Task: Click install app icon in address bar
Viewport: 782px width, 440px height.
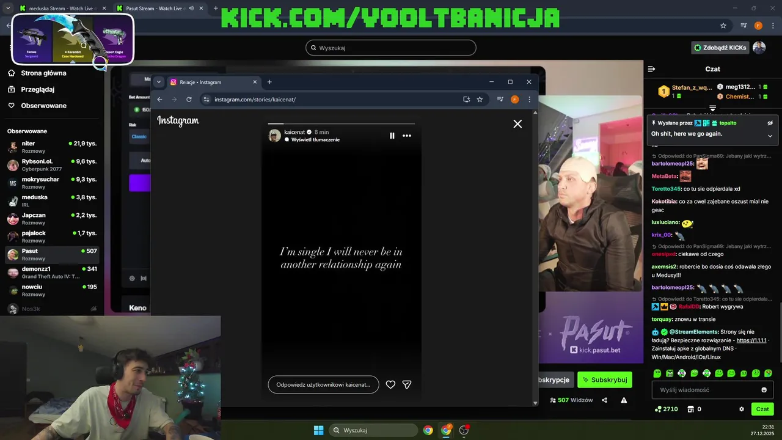Action: [466, 99]
